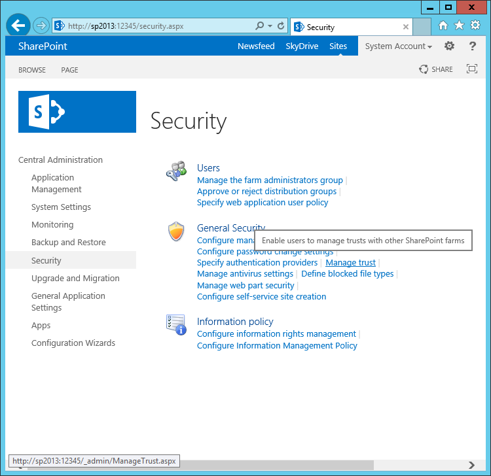Open Favorites with the star icon

[x=459, y=25]
